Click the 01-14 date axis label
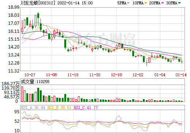The width and height of the screenshot is (190, 133). (x=181, y=75)
